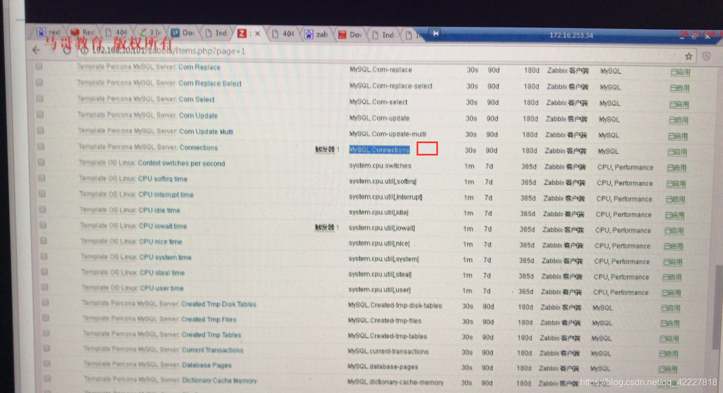
Task: Open the Database Pages item
Action: click(x=206, y=365)
